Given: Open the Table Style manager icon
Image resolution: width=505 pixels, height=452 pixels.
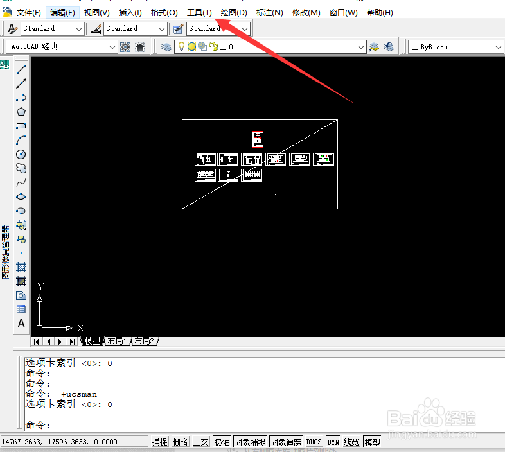Looking at the screenshot, I should [x=178, y=29].
